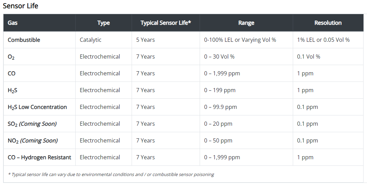This screenshot has width=367, height=187.
Task: Click the 0-100% LEL range cell
Action: point(240,40)
